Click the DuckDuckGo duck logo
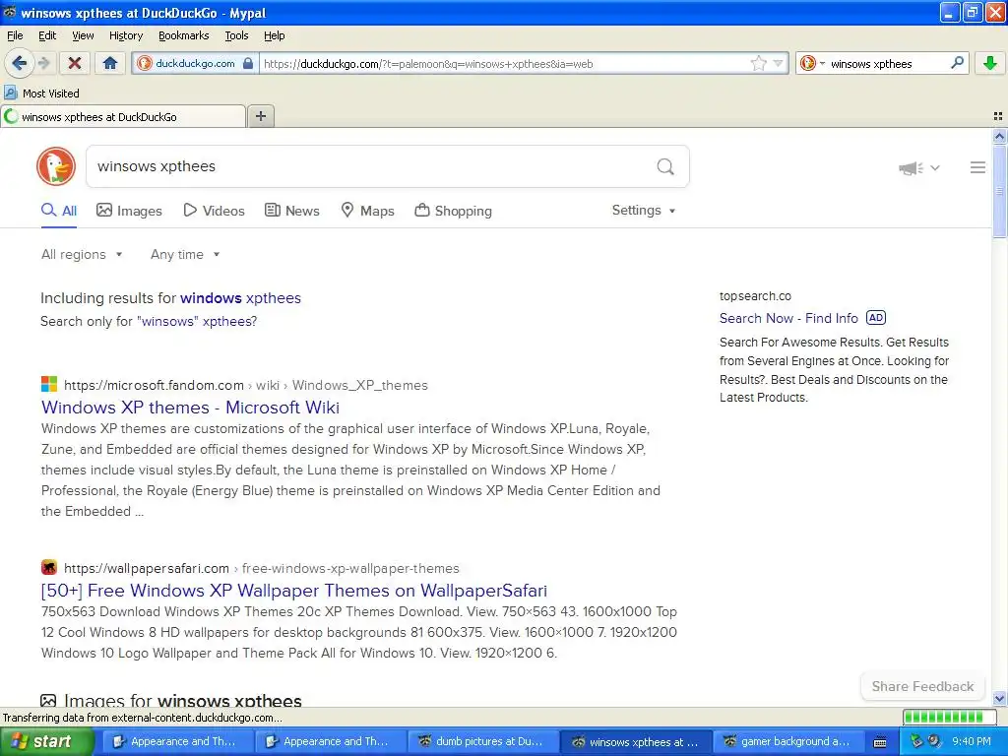The height and width of the screenshot is (756, 1008). [x=56, y=166]
